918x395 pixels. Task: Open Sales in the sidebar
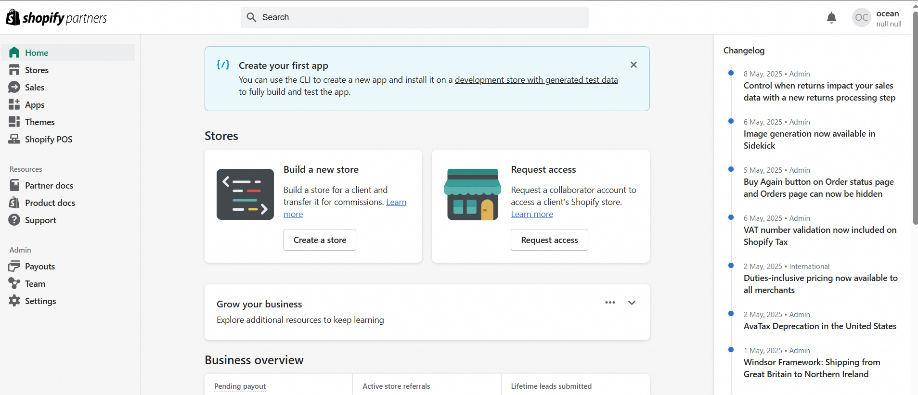click(68, 87)
